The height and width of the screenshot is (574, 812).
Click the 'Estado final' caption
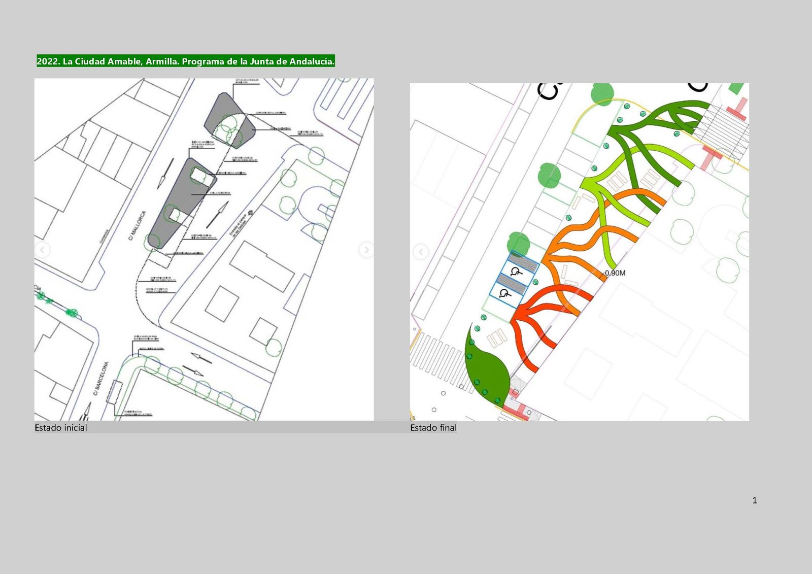pos(433,428)
